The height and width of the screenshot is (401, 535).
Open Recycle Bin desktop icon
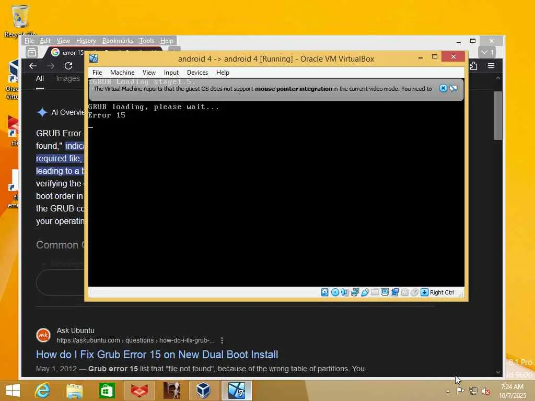(20, 21)
